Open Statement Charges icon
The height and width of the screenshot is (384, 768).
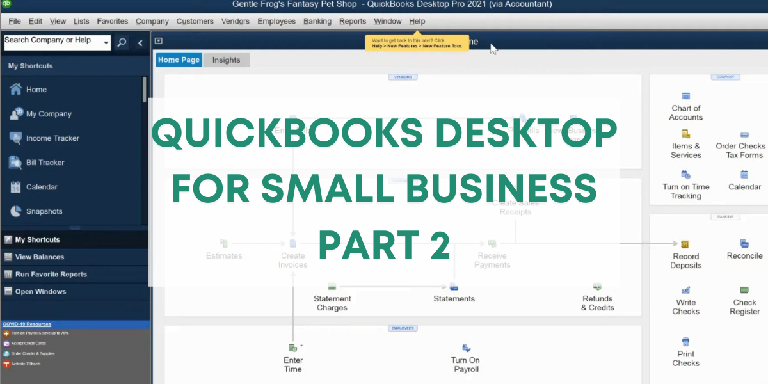click(x=332, y=287)
